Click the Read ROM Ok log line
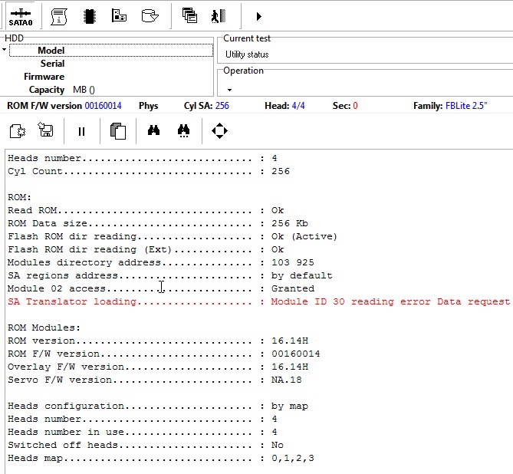Viewport: 513px width, 474px height. pyautogui.click(x=146, y=210)
